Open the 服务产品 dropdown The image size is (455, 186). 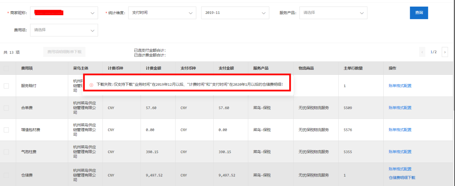pyautogui.click(x=333, y=13)
